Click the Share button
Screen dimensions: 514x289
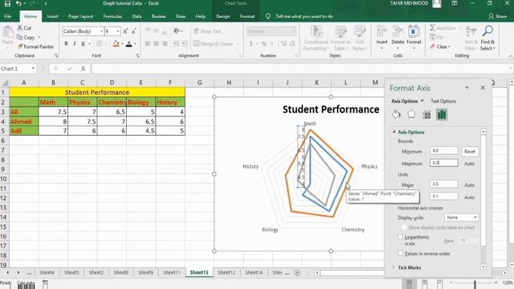[x=497, y=16]
